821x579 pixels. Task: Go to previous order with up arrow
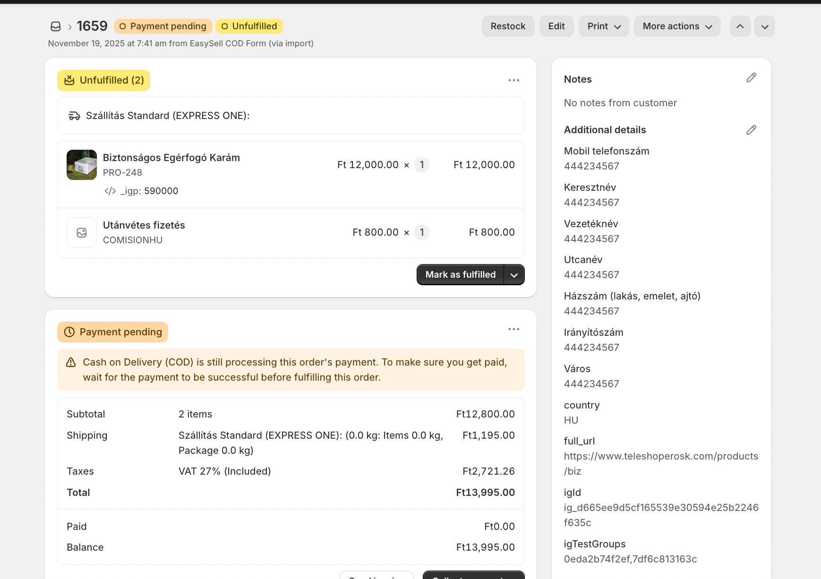coord(740,26)
